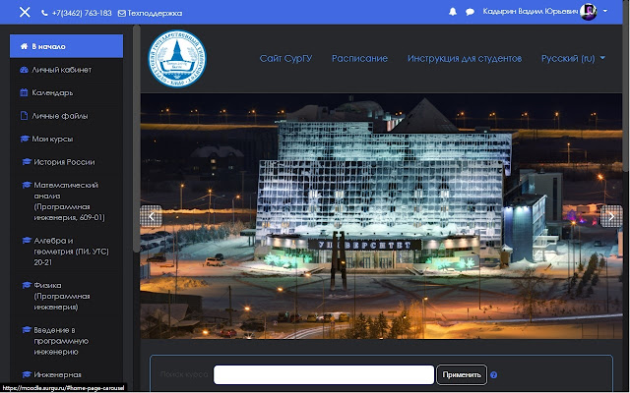This screenshot has width=630, height=393.
Task: Click the university round logo
Action: (177, 59)
